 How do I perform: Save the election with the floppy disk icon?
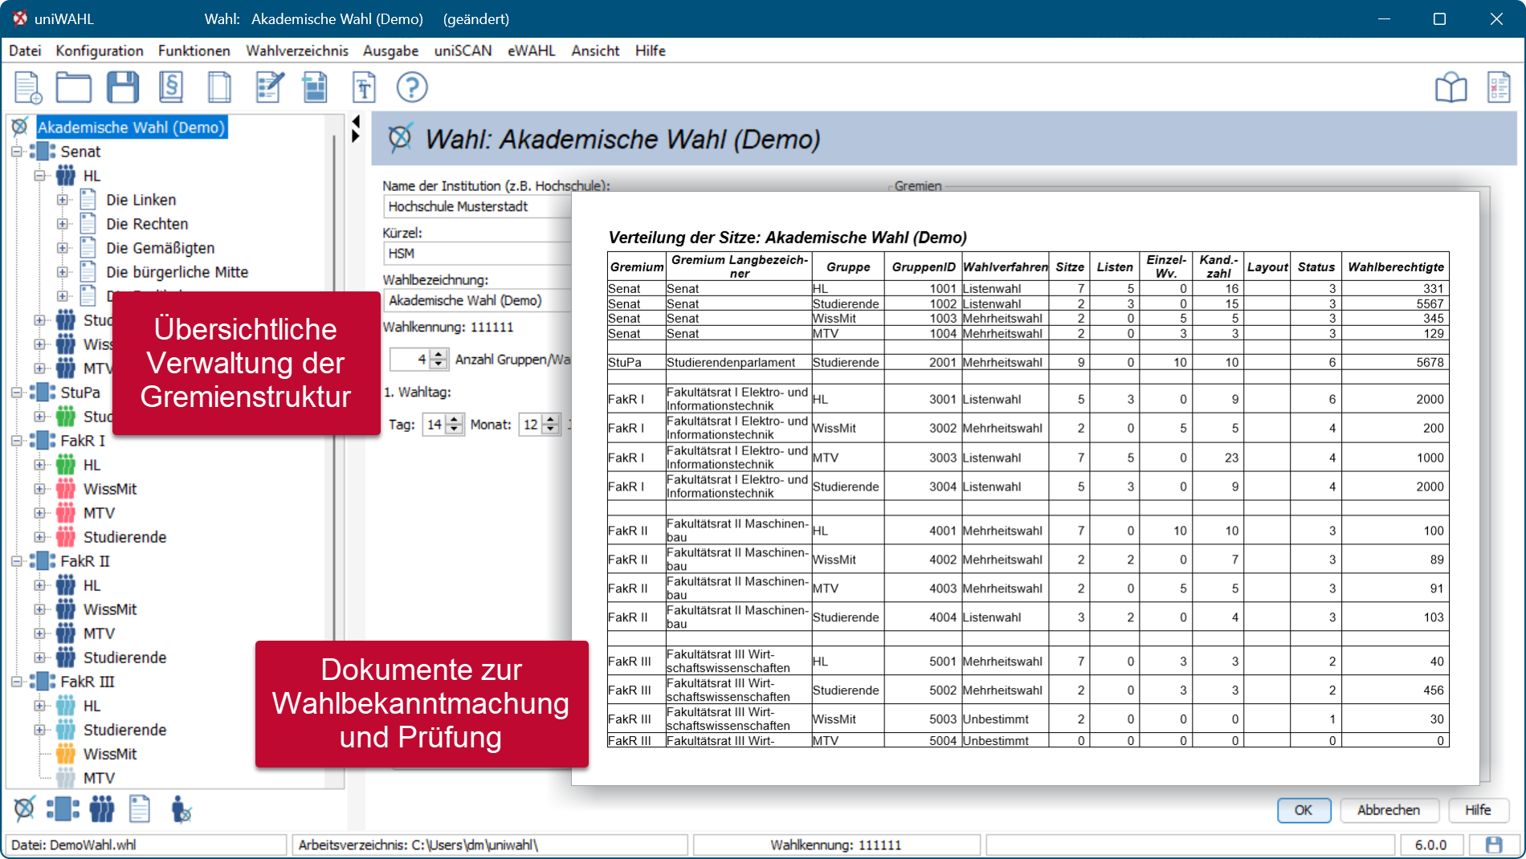pos(123,88)
